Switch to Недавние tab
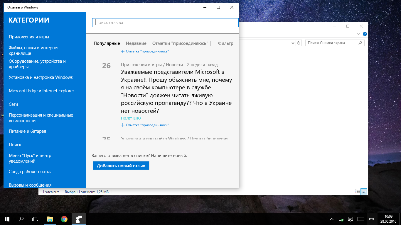This screenshot has width=401, height=225. pos(136,43)
